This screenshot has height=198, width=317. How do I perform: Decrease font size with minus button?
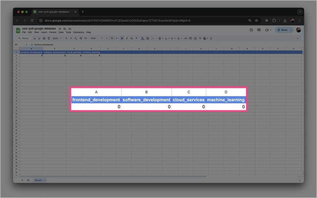(x=107, y=38)
